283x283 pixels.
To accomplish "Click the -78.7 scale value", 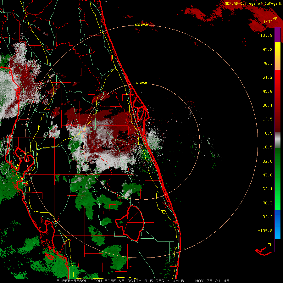I will point(266,203).
